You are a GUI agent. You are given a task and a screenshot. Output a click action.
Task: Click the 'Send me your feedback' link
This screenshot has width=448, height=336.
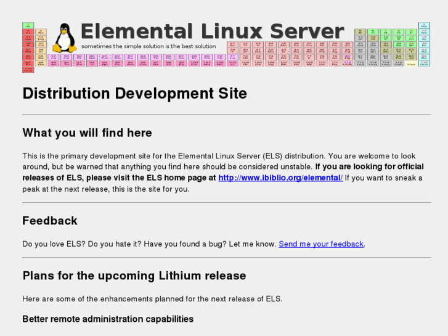[321, 244]
